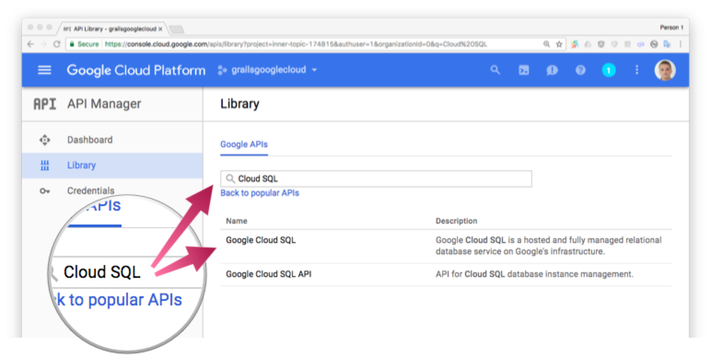This screenshot has width=711, height=357.
Task: Click the search magnifier inside API search box
Action: click(230, 179)
